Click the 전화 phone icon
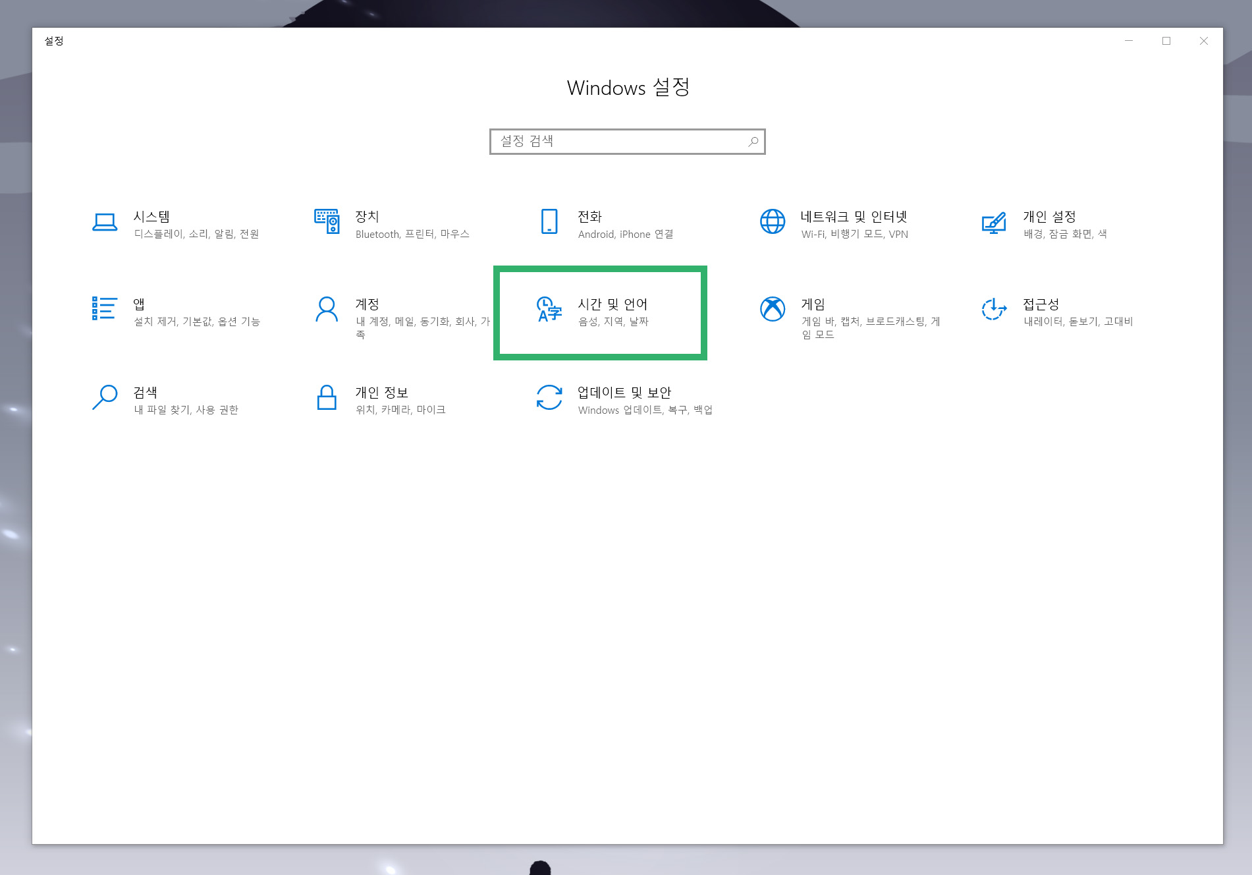The height and width of the screenshot is (875, 1252). (x=549, y=221)
